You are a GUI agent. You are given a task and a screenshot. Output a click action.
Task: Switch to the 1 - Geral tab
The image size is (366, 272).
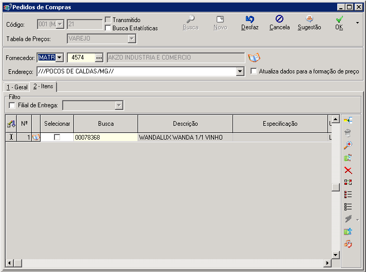point(17,87)
